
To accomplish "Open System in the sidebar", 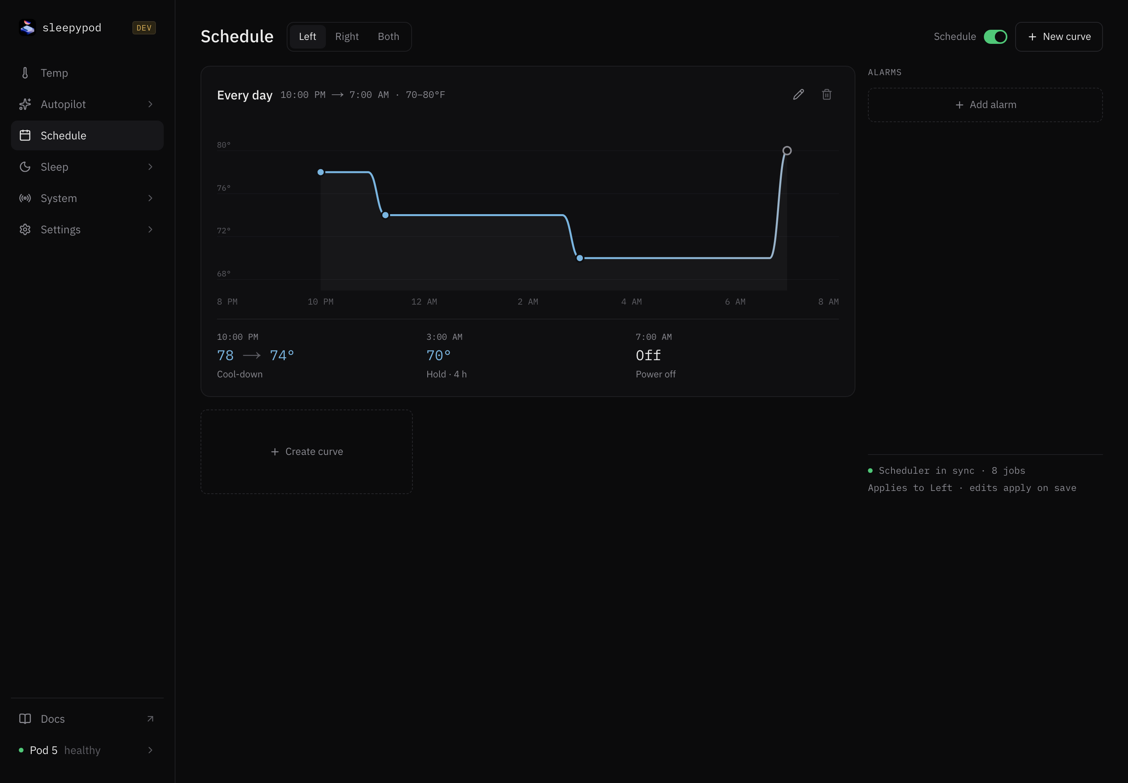I will pyautogui.click(x=87, y=198).
